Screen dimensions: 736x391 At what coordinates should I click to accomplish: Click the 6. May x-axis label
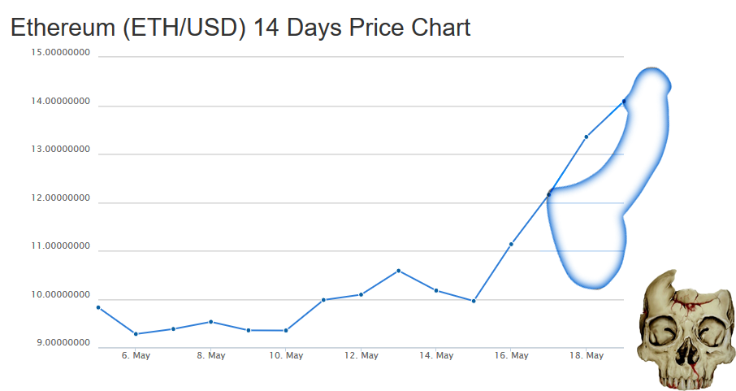click(136, 356)
